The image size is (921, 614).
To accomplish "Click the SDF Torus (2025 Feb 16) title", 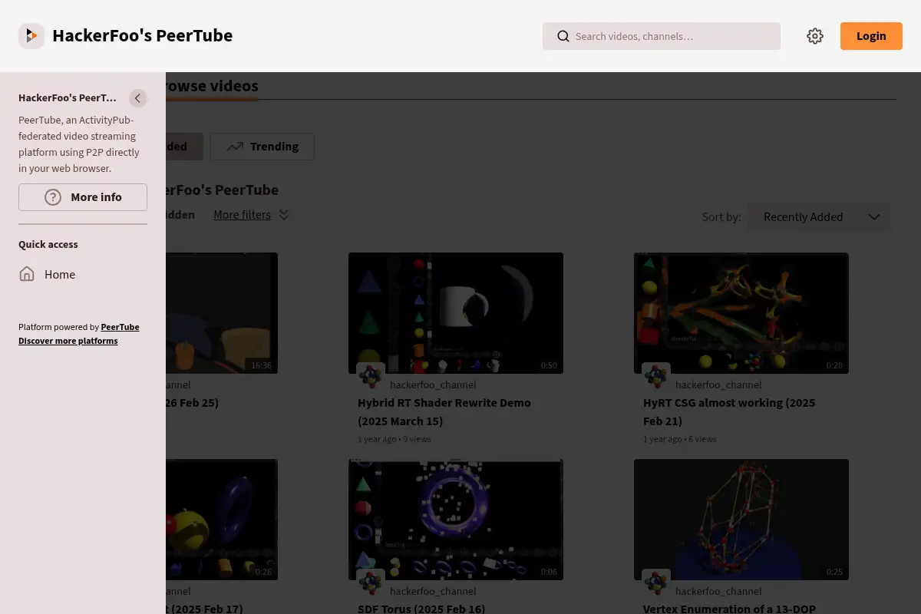I will point(421,609).
